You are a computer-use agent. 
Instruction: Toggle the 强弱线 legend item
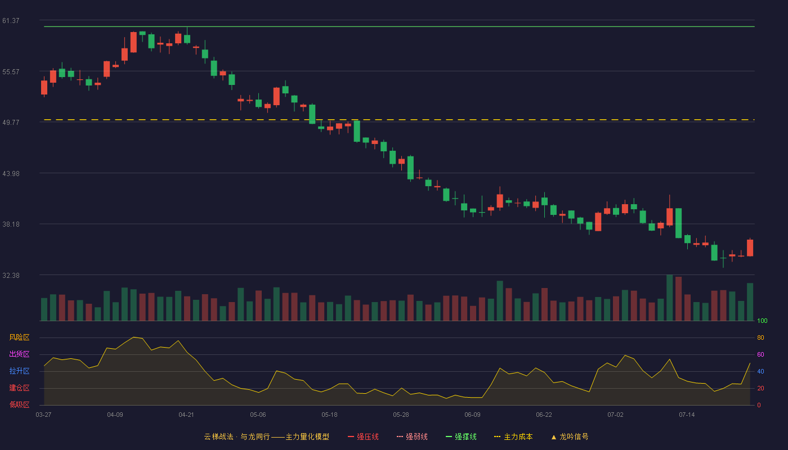(x=412, y=436)
